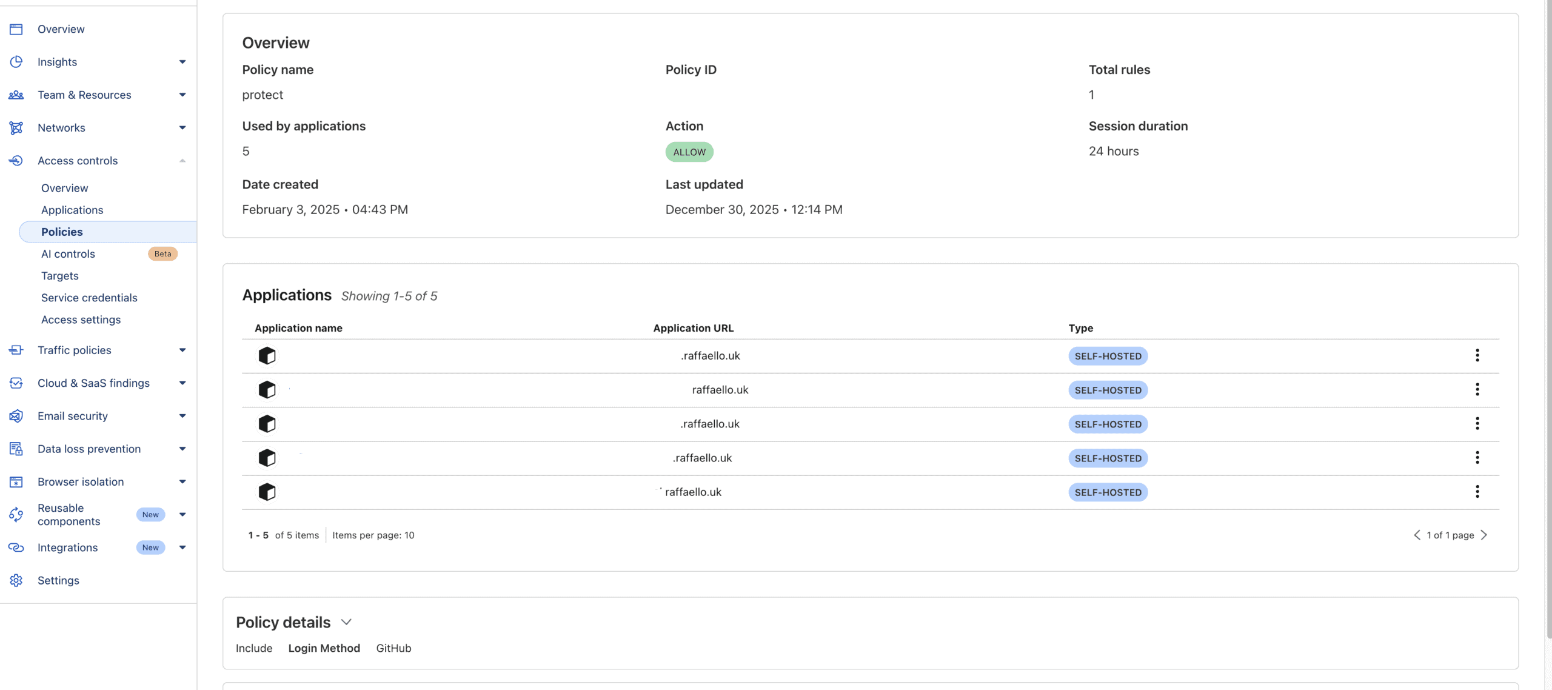1552x690 pixels.
Task: Click the Networks icon in sidebar
Action: point(16,127)
